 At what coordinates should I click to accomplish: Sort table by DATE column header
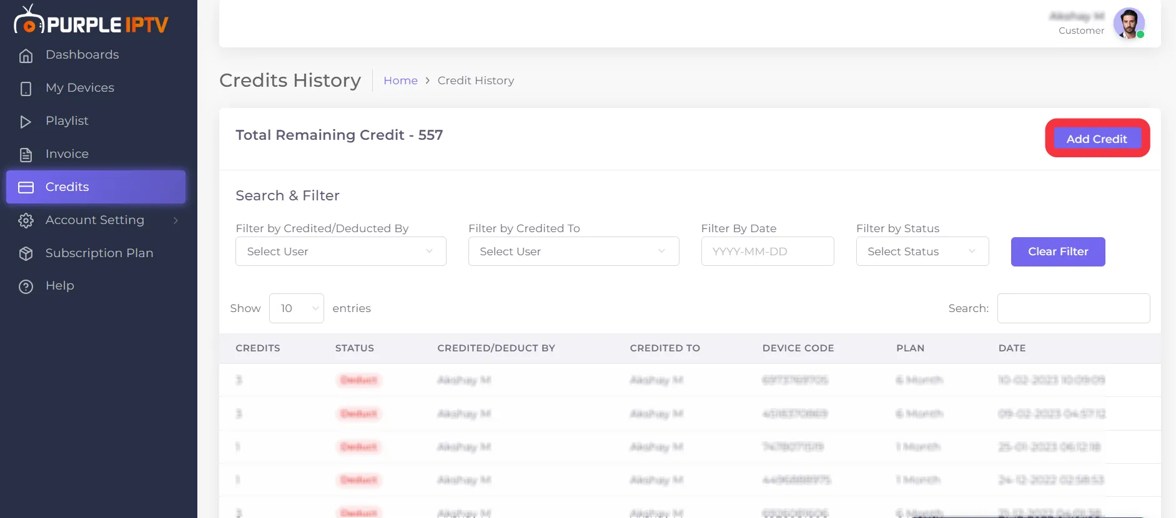point(1012,348)
